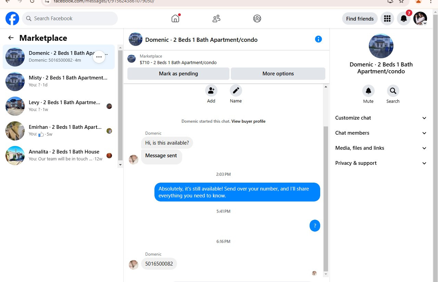
Task: Bookmark this page with the browser star icon
Action: coord(402,1)
